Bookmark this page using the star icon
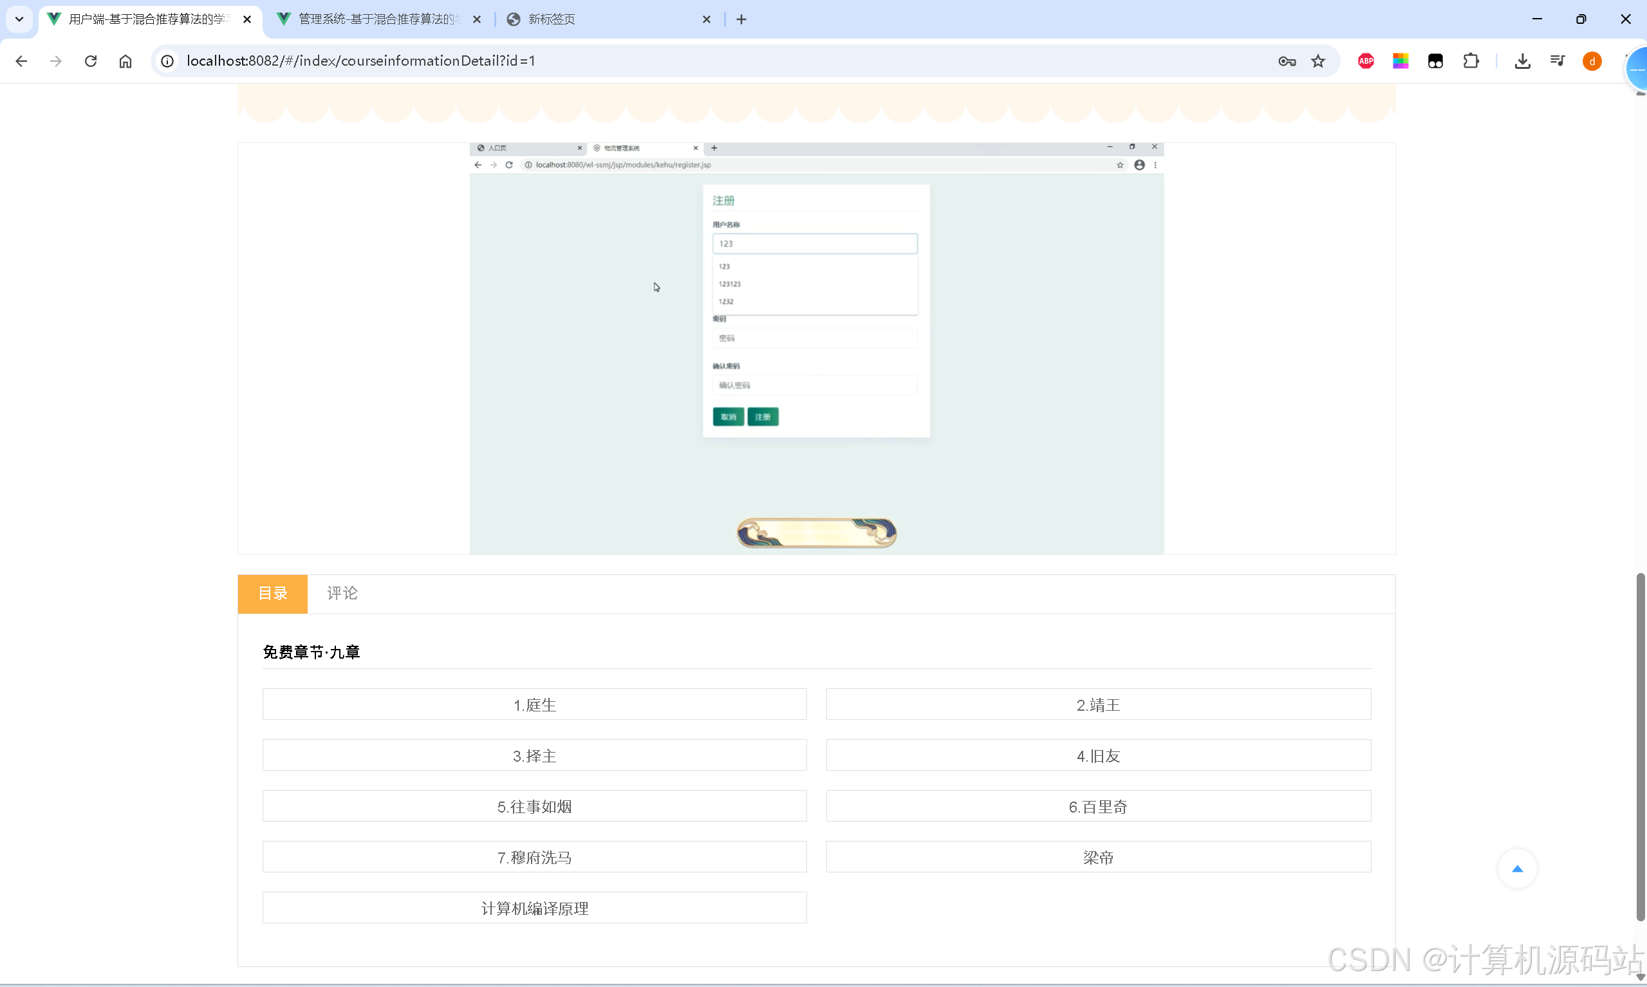The image size is (1647, 987). [1319, 61]
